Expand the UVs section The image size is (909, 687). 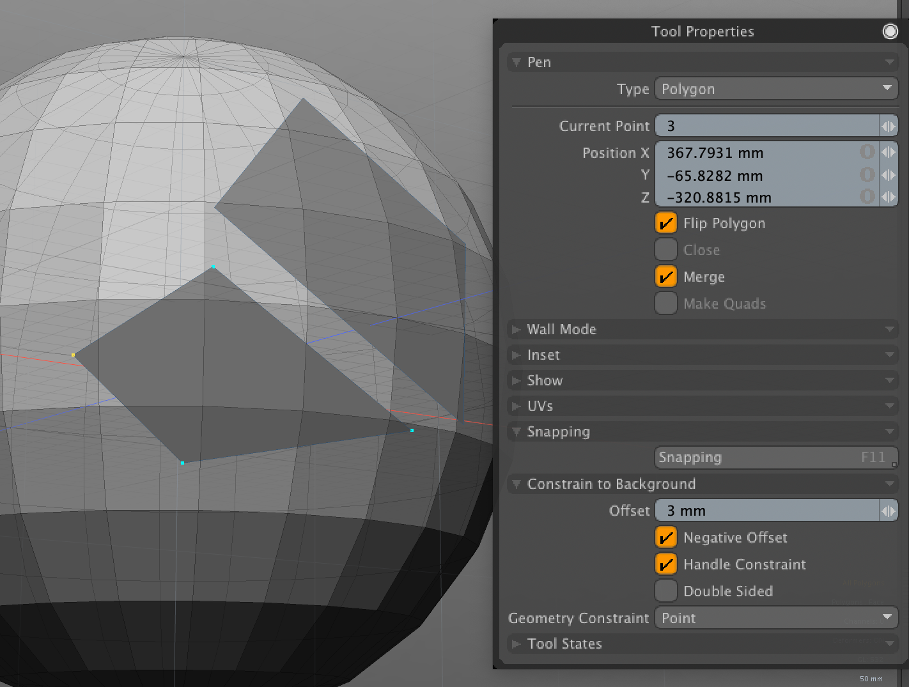tap(517, 406)
